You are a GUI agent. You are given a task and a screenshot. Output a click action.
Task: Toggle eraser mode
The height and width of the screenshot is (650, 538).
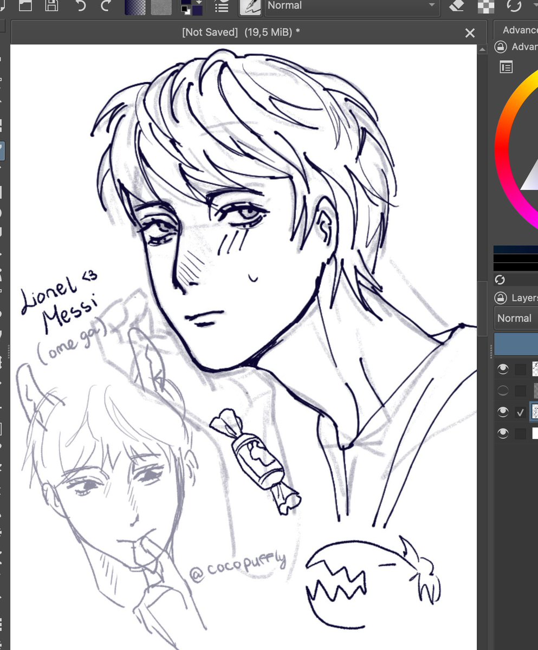click(457, 6)
